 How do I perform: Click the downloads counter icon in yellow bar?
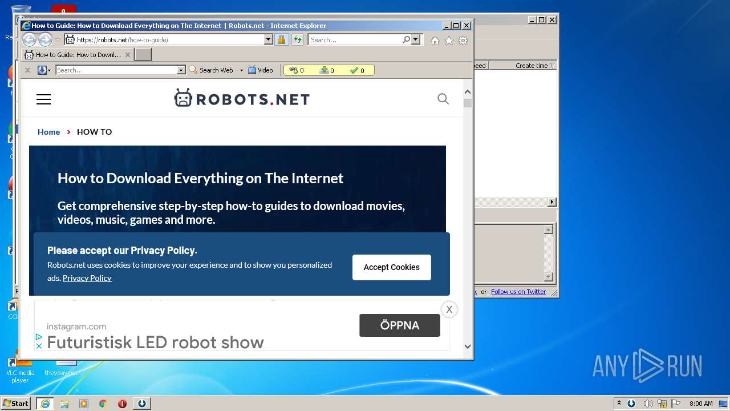324,70
